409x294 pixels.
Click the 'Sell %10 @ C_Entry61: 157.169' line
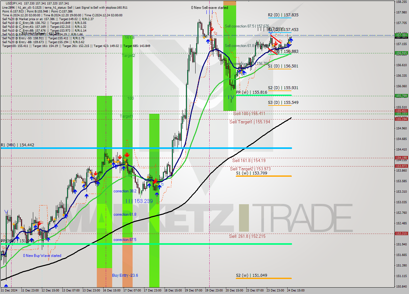(44, 27)
